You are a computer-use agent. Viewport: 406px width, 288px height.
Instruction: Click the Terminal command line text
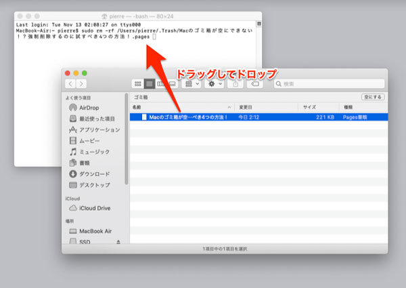point(135,34)
